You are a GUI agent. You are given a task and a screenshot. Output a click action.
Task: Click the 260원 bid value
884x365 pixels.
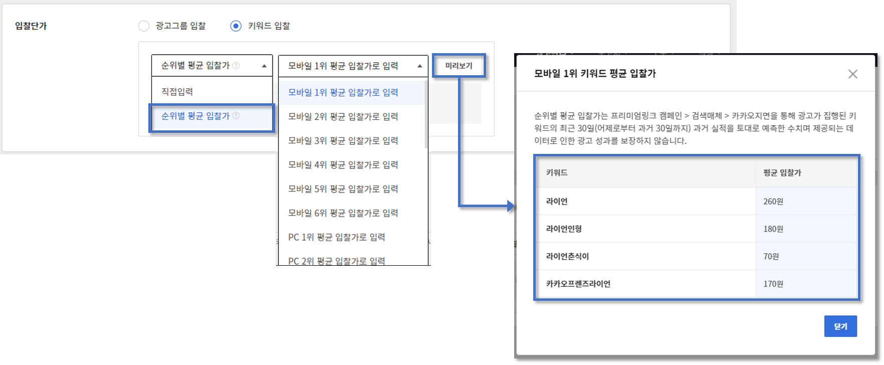click(773, 202)
